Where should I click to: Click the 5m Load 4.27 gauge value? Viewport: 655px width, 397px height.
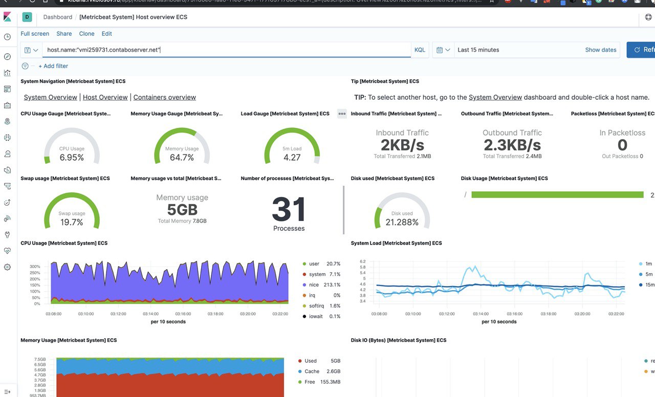[x=292, y=158]
